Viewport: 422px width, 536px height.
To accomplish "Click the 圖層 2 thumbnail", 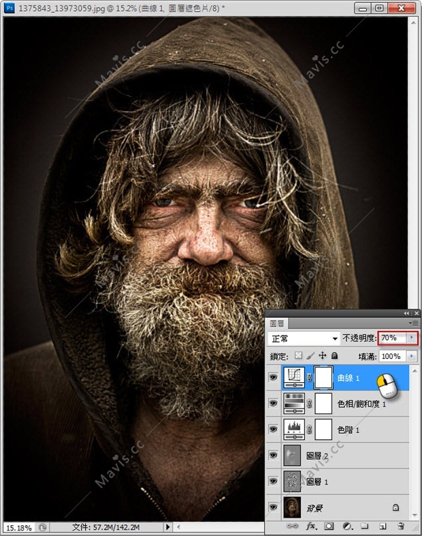I will 292,456.
